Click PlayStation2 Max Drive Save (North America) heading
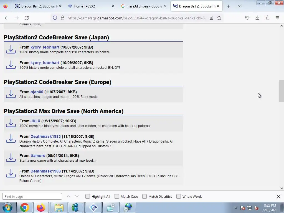The image size is (284, 213). click(x=64, y=111)
